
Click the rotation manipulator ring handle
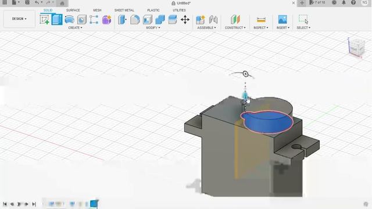(x=245, y=74)
